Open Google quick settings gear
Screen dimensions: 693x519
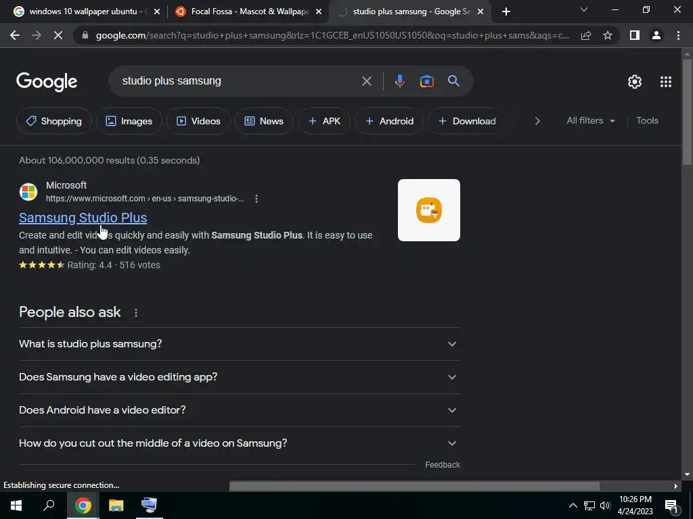click(x=635, y=82)
